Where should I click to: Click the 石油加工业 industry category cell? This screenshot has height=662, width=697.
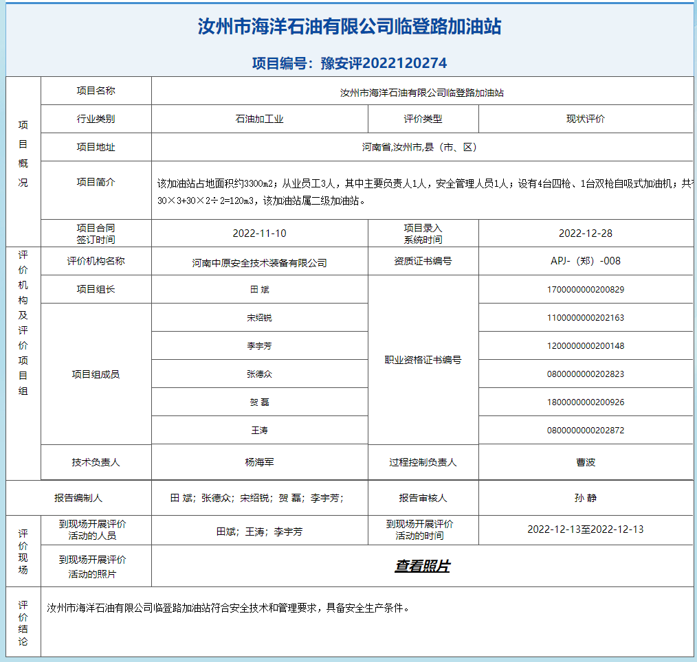point(259,119)
